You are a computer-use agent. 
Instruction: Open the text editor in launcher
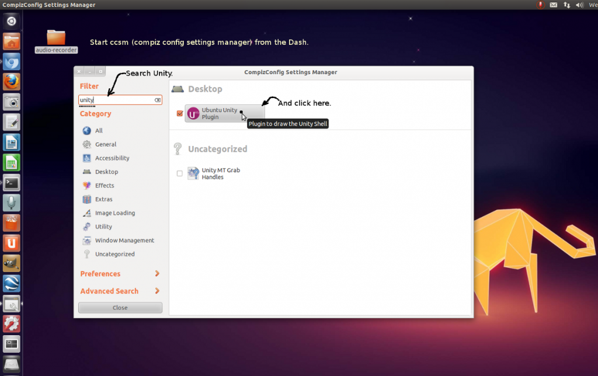pyautogui.click(x=12, y=123)
